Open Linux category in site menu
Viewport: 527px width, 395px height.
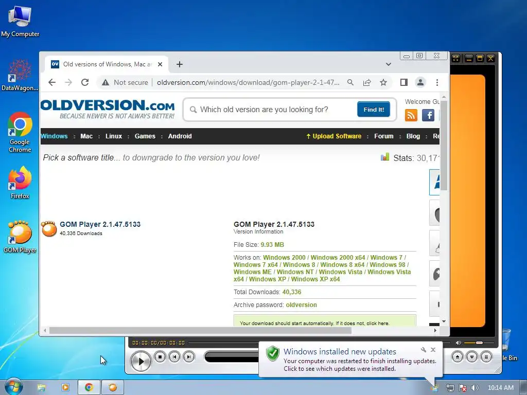point(114,136)
